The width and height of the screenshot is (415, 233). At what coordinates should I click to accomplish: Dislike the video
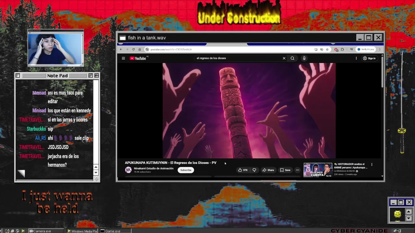(254, 170)
